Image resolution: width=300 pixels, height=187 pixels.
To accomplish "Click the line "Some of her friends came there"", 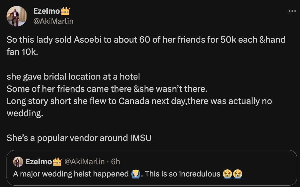I will (107, 89).
